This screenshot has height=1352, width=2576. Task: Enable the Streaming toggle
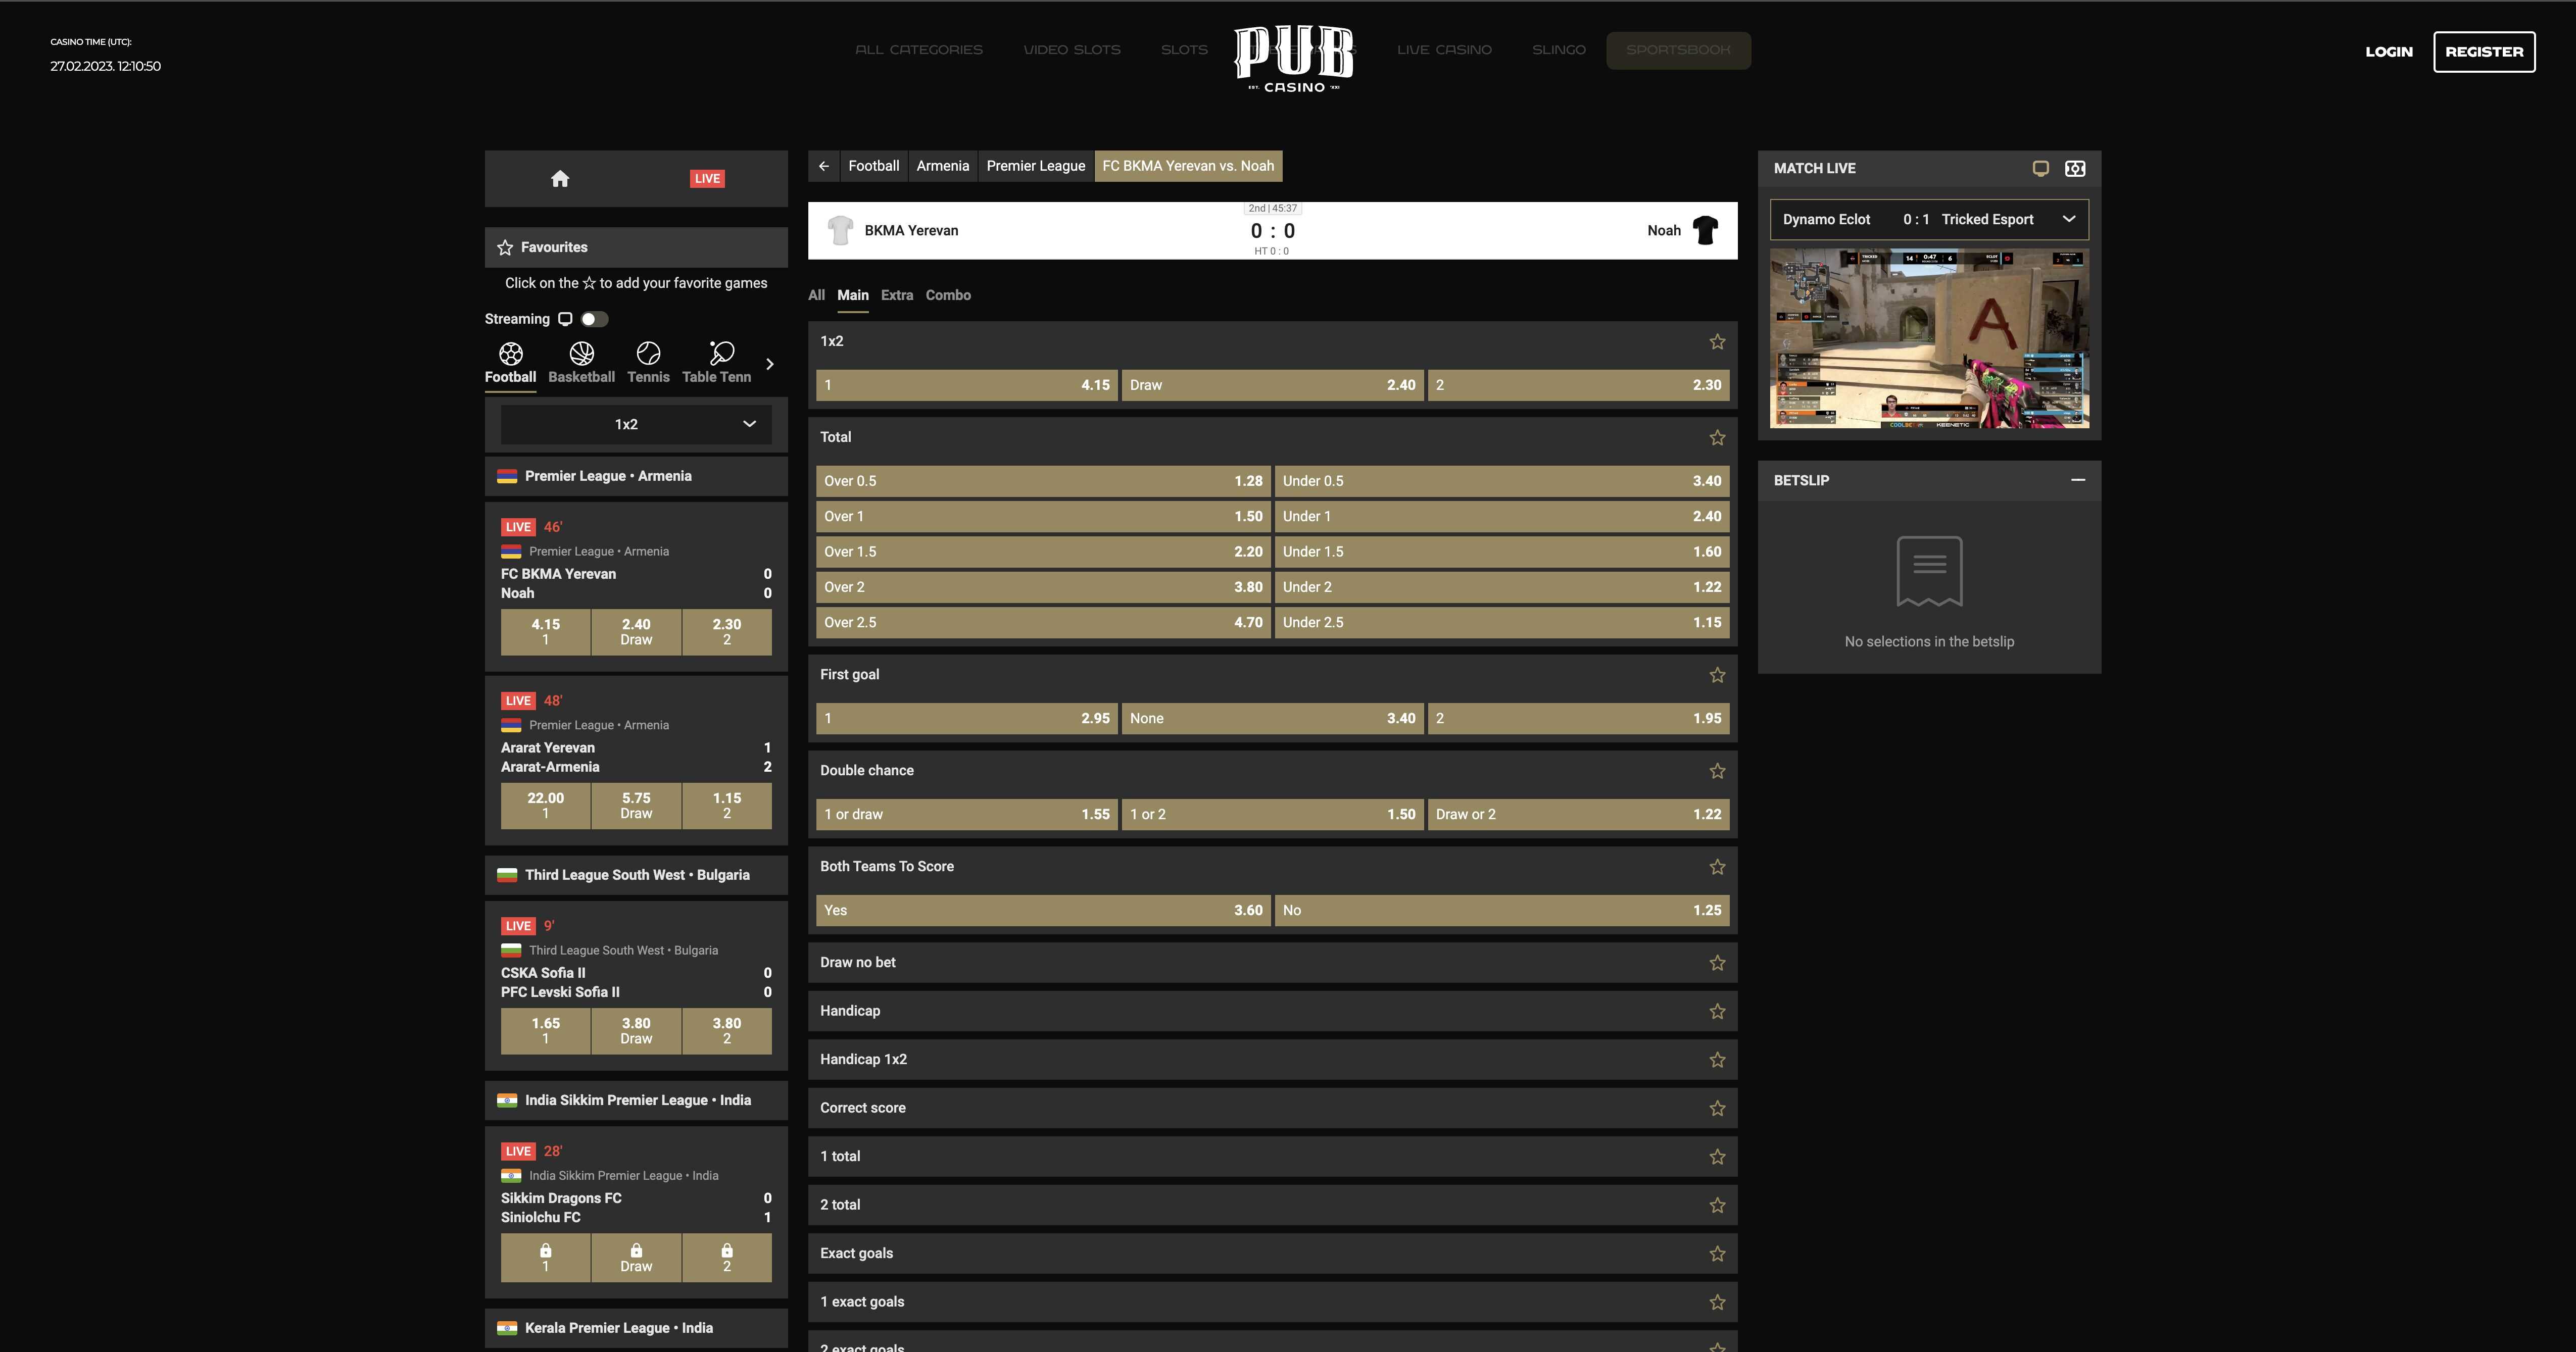point(595,318)
